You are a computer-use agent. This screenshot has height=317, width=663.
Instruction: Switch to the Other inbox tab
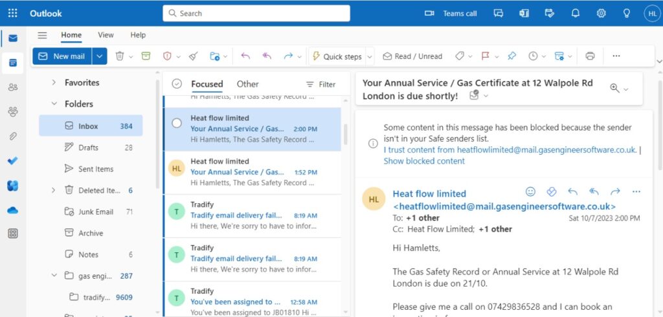[247, 84]
